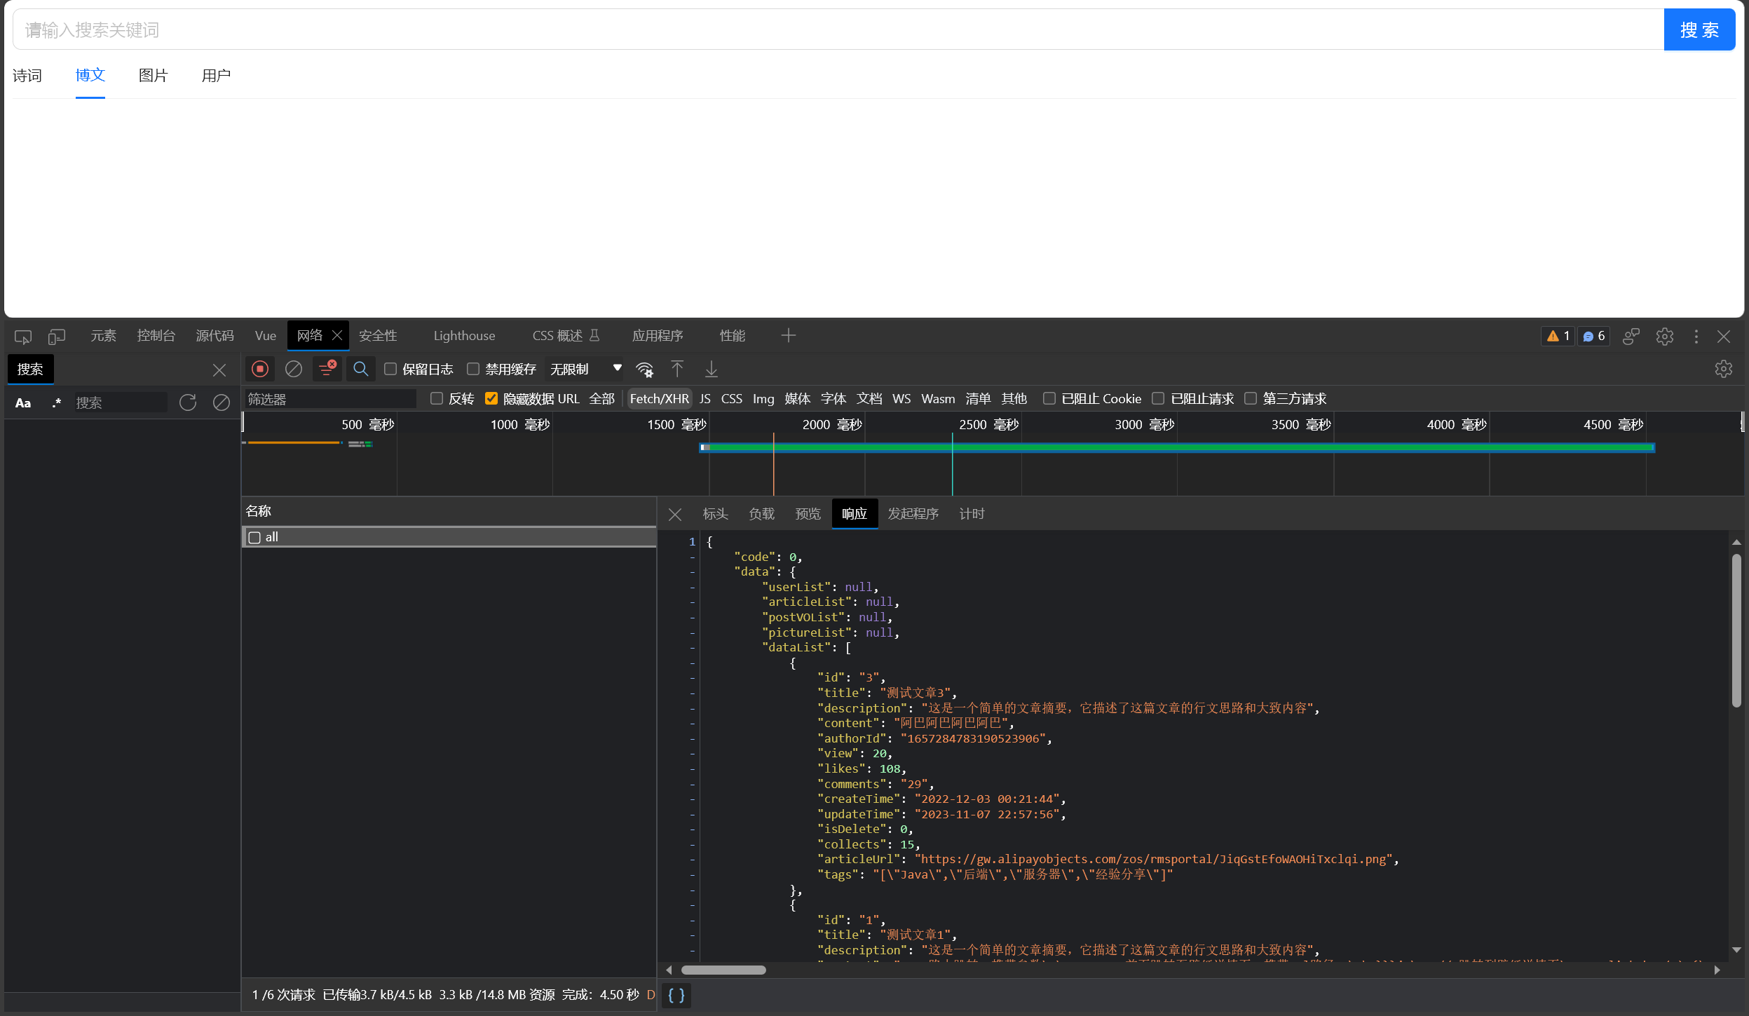Click the import HAR upload arrow
Screen dimensions: 1749x1016
pos(677,369)
